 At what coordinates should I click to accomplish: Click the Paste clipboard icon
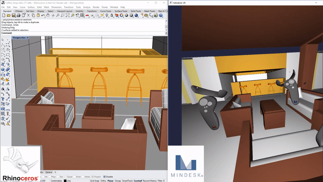38,15
